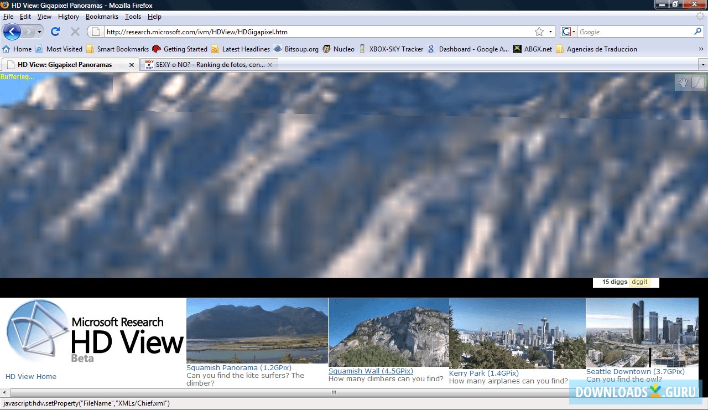Select the Squamish Wall thumbnail
Viewport: 708px width, 410px height.
(389, 333)
